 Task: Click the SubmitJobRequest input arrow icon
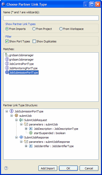[21, 120]
